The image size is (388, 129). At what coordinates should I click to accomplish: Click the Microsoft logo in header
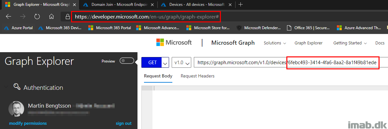174,42
